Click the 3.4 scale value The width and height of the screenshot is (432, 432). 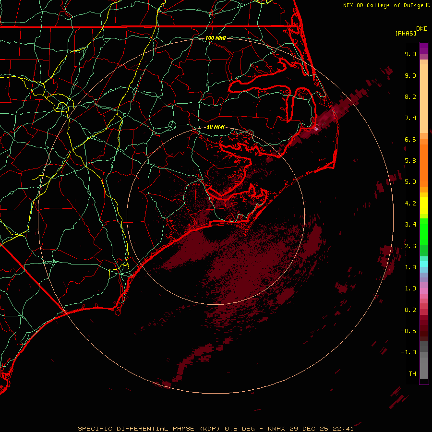[410, 225]
